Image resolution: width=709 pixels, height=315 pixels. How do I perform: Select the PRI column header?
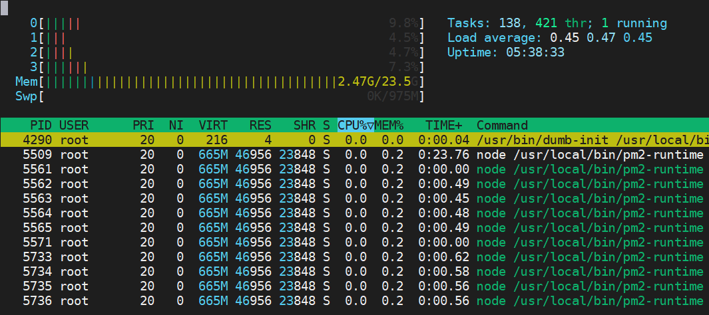[142, 125]
